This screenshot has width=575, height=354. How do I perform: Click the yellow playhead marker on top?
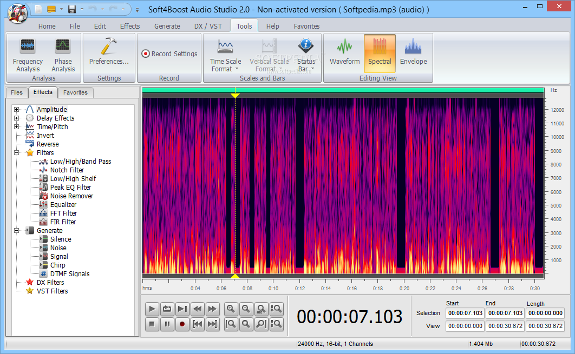click(x=235, y=96)
